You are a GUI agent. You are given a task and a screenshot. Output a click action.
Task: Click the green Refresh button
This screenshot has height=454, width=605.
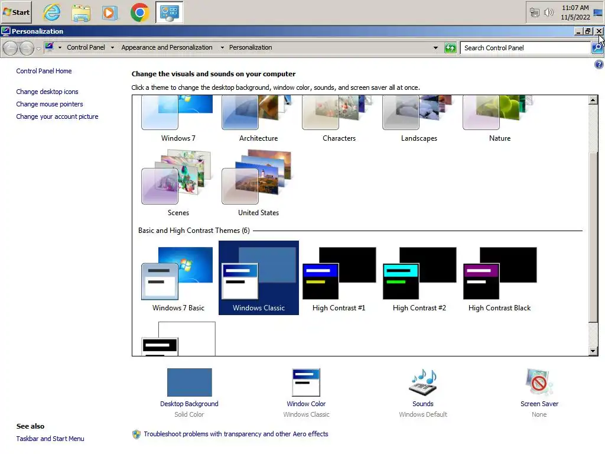[x=450, y=48]
